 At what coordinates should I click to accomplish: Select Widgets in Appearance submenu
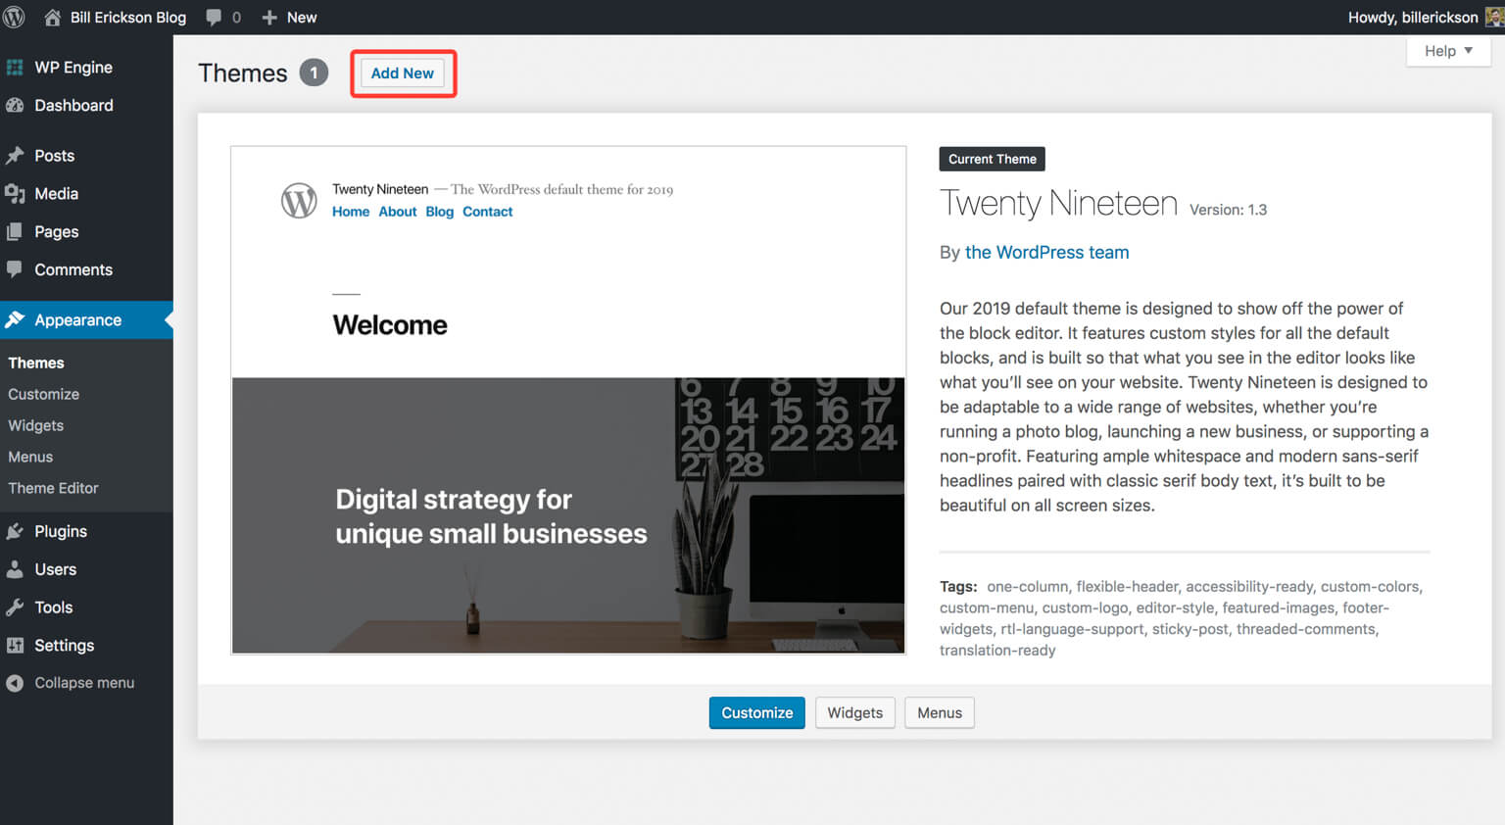tap(36, 425)
